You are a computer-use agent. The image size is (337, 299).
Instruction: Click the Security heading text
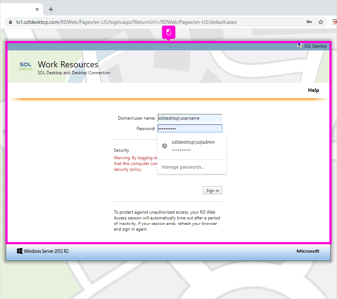tap(122, 150)
